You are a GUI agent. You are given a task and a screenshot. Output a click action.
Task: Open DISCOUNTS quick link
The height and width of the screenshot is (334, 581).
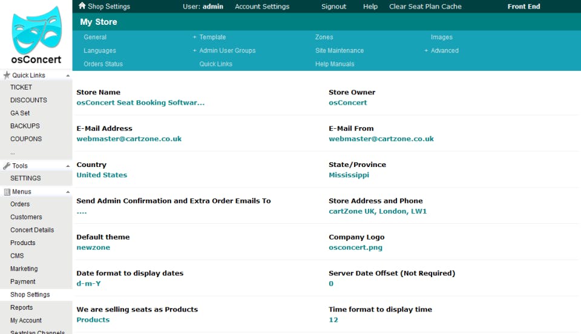point(28,100)
